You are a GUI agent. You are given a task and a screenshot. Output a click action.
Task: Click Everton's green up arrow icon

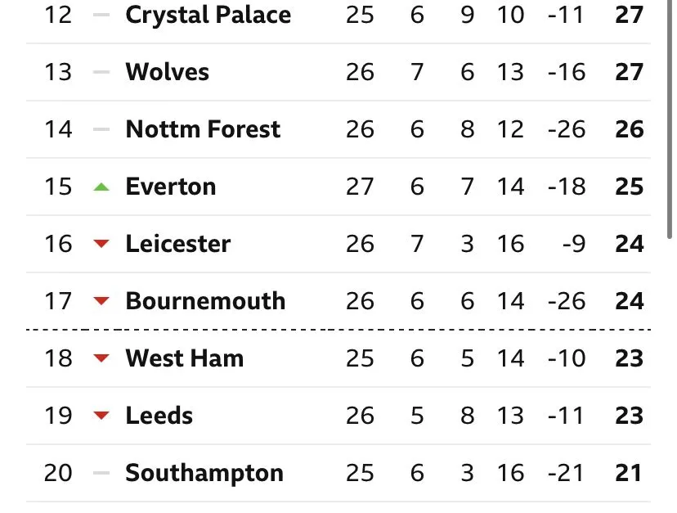coord(101,187)
